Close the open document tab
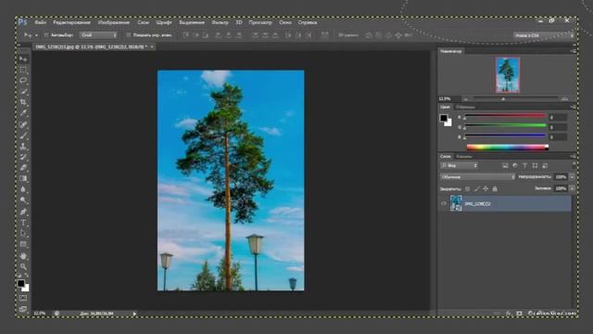This screenshot has width=593, height=334. coord(152,46)
